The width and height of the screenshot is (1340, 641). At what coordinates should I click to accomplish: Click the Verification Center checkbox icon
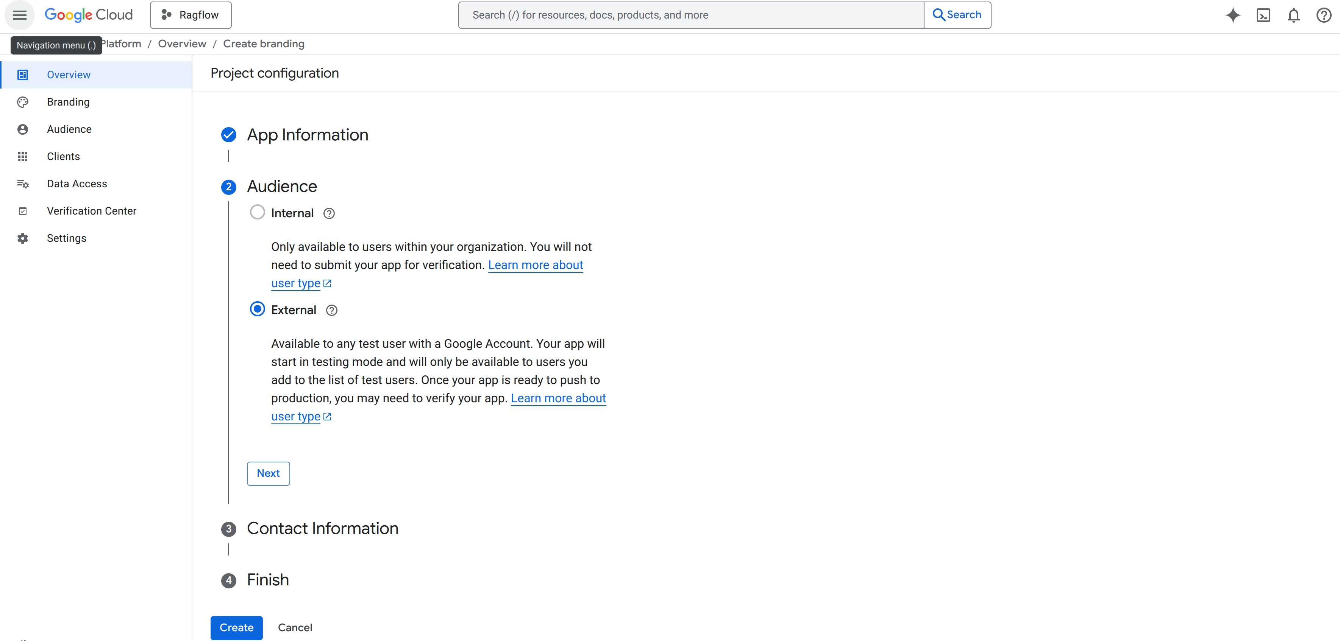tap(22, 211)
